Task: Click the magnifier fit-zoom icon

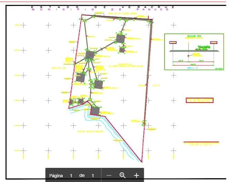Action: click(x=122, y=175)
